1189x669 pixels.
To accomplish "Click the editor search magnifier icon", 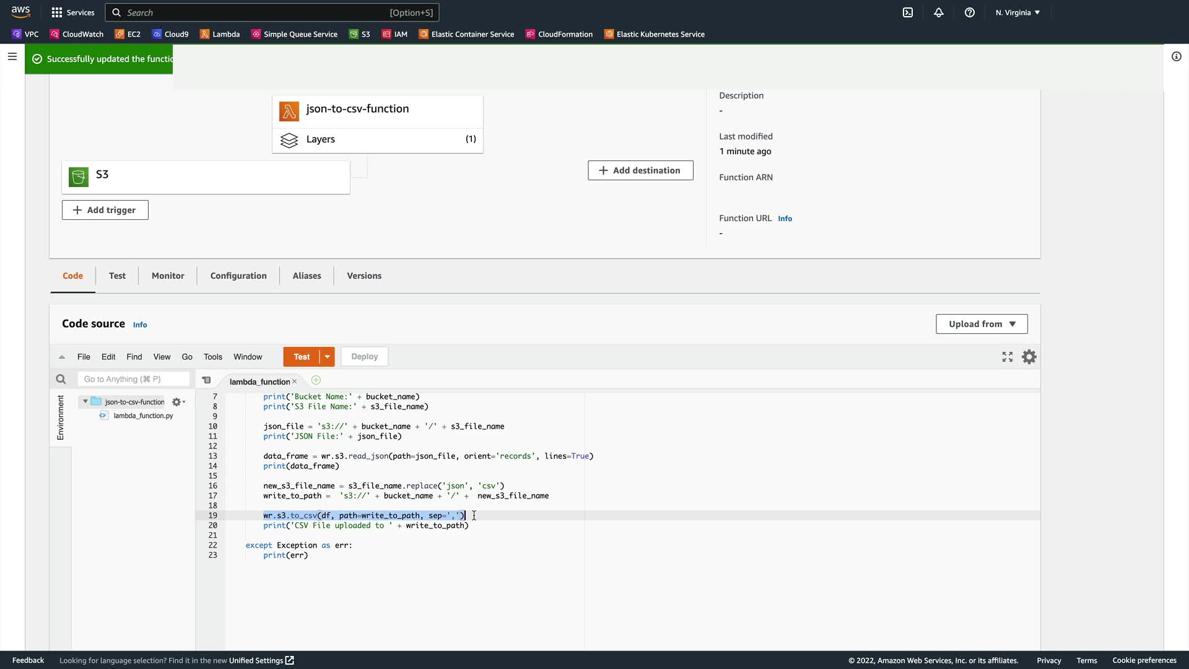I will click(61, 379).
